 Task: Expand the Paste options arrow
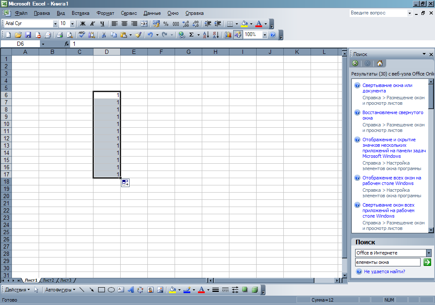[130, 35]
